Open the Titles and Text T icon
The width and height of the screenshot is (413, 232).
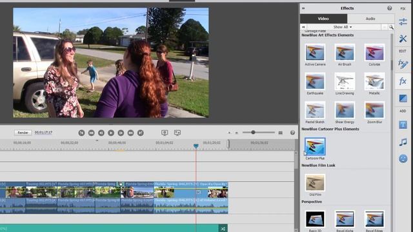(403, 124)
